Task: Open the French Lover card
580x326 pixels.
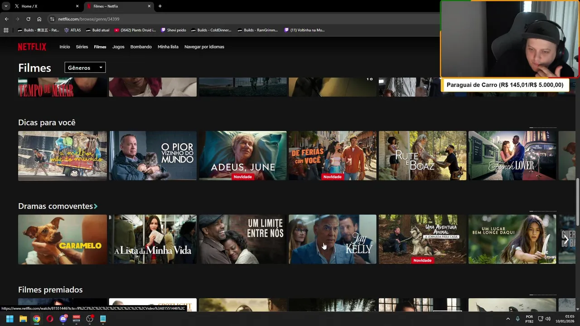Action: (x=512, y=156)
